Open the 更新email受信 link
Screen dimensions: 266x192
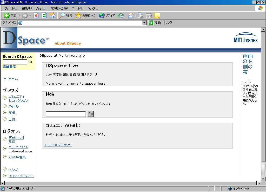tap(16, 140)
